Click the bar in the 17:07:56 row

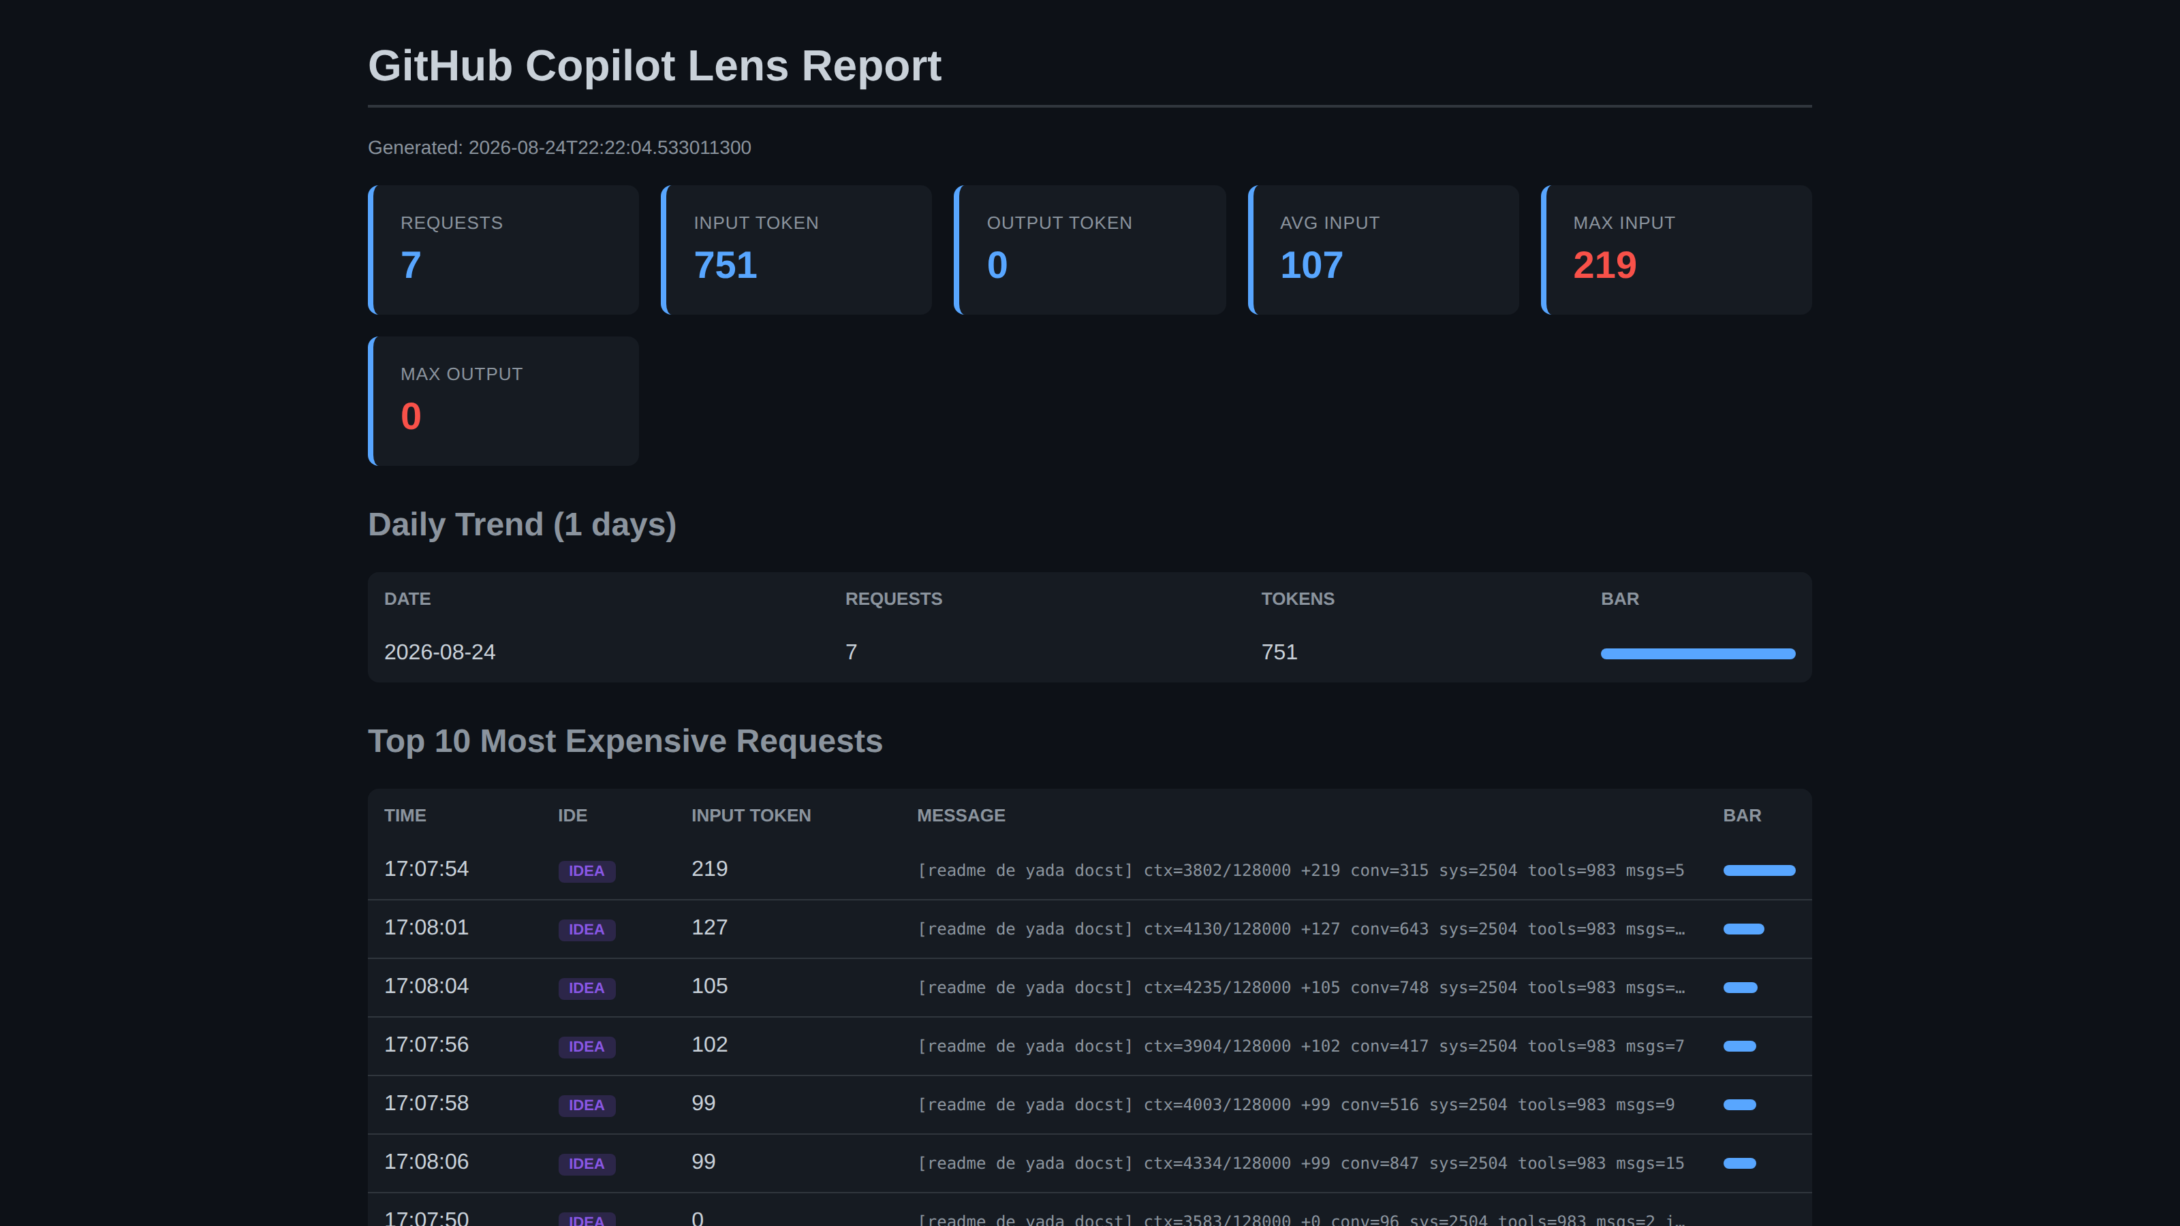(1739, 1046)
